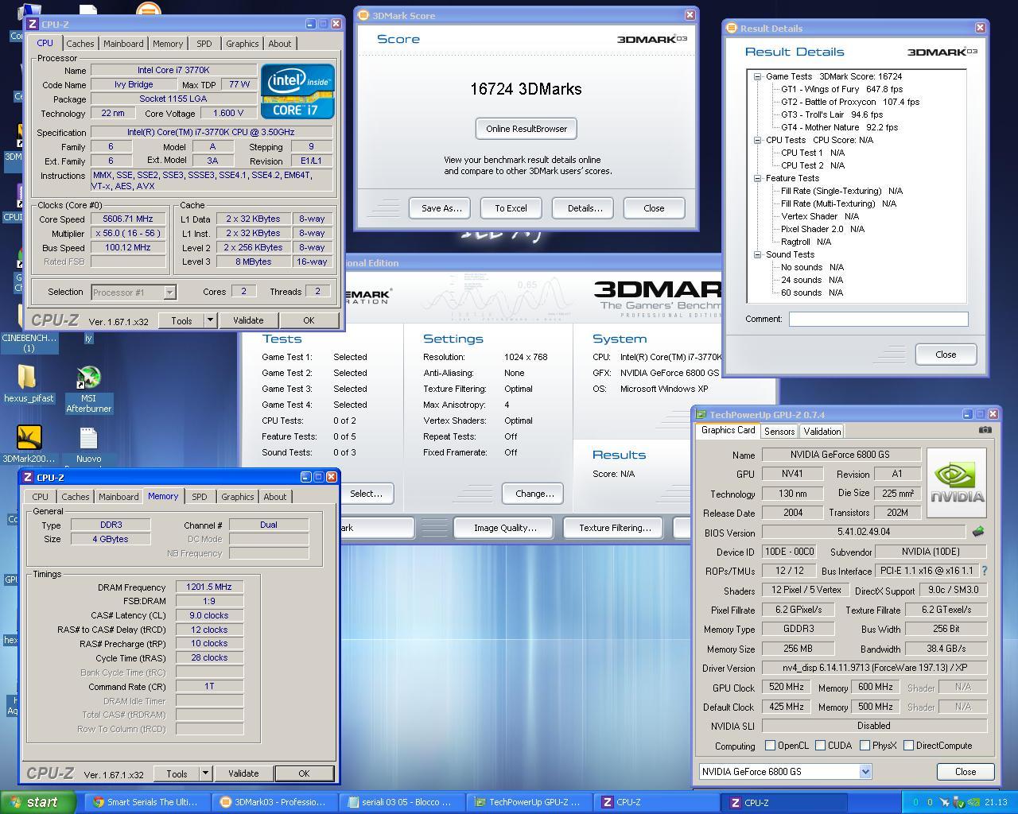Collapse the Game Tests tree node

[757, 77]
